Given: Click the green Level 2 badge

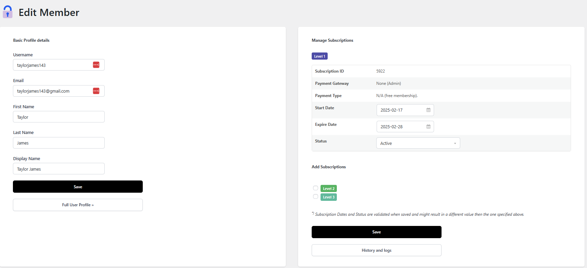Looking at the screenshot, I should [x=328, y=189].
